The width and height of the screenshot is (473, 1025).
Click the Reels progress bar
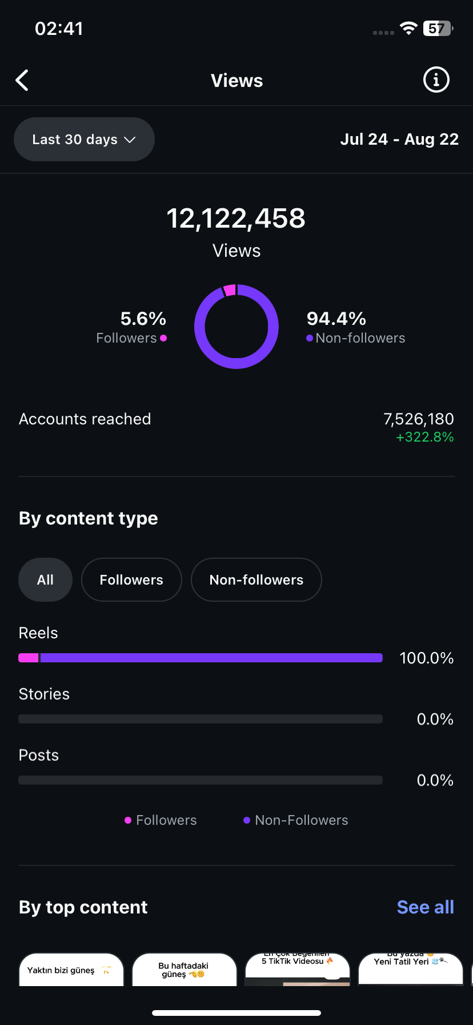pos(201,658)
